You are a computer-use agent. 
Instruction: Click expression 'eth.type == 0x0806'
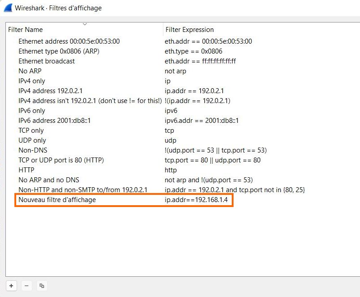tap(193, 51)
